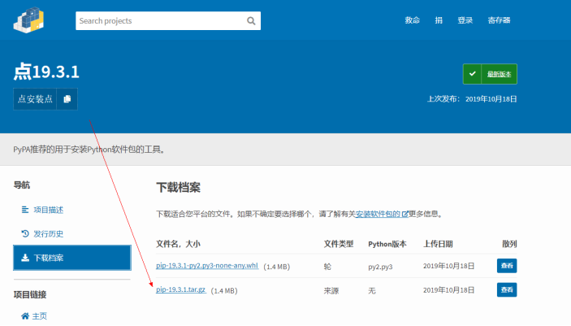This screenshot has width=571, height=326.
Task: Click the PyPI logo
Action: [x=28, y=20]
